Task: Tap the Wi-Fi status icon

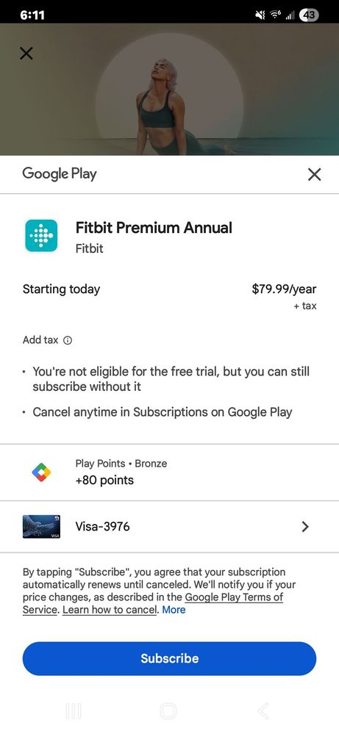Action: (x=273, y=15)
